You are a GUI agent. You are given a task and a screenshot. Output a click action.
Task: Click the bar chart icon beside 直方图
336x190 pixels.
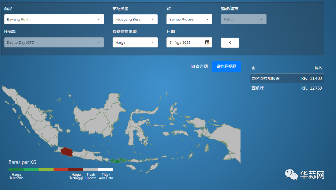click(x=193, y=66)
